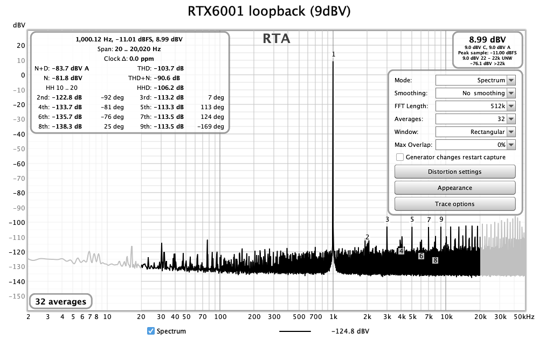
Task: Open the Averages dropdown set to 32
Action: [475, 119]
